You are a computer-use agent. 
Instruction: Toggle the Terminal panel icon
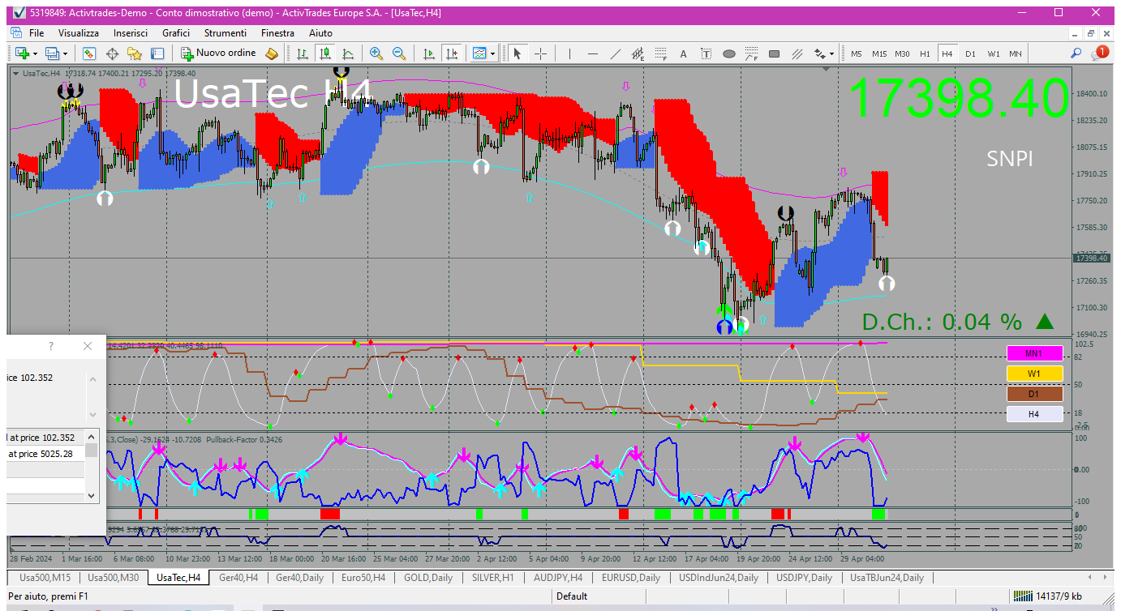tap(157, 53)
